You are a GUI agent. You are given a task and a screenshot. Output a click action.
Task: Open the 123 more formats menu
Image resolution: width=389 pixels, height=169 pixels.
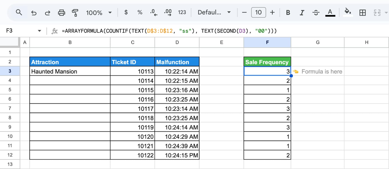[182, 12]
